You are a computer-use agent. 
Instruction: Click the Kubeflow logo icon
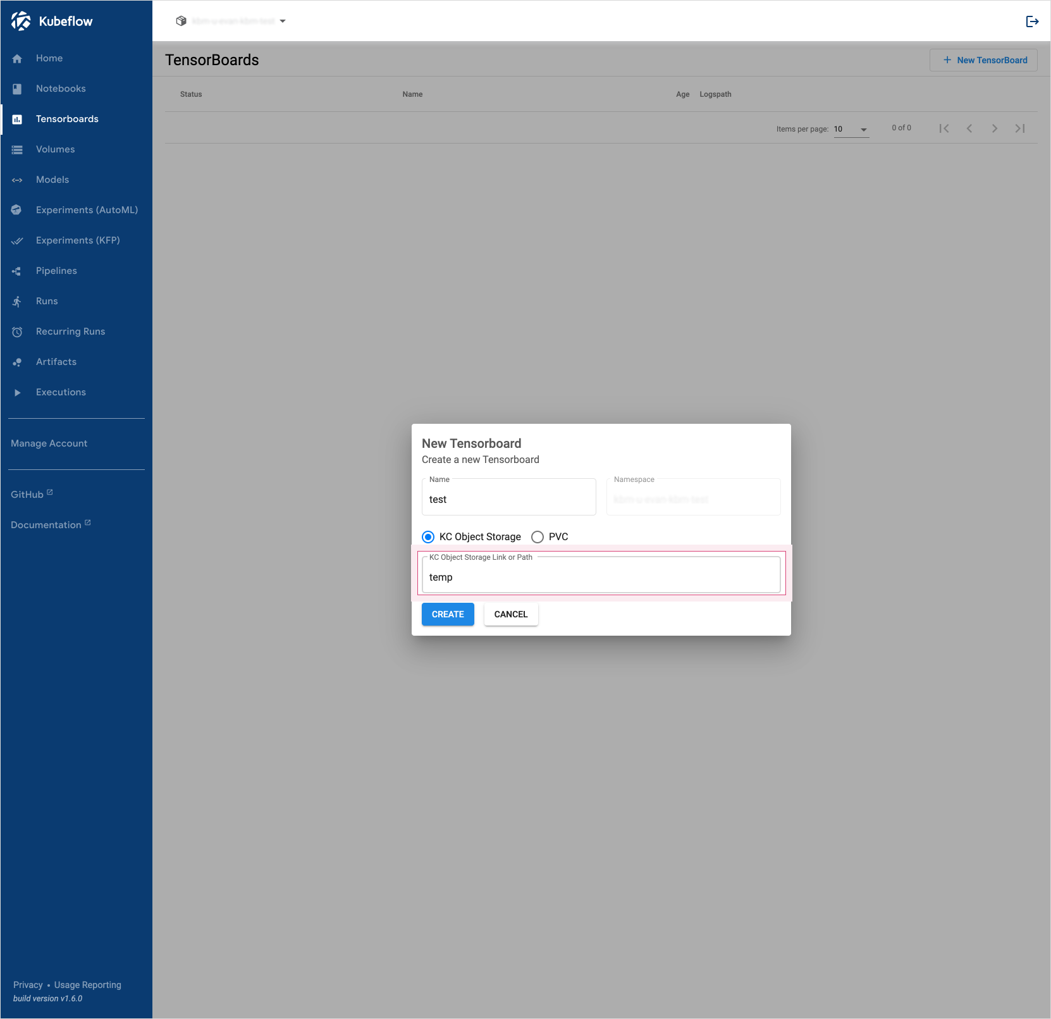tap(21, 21)
